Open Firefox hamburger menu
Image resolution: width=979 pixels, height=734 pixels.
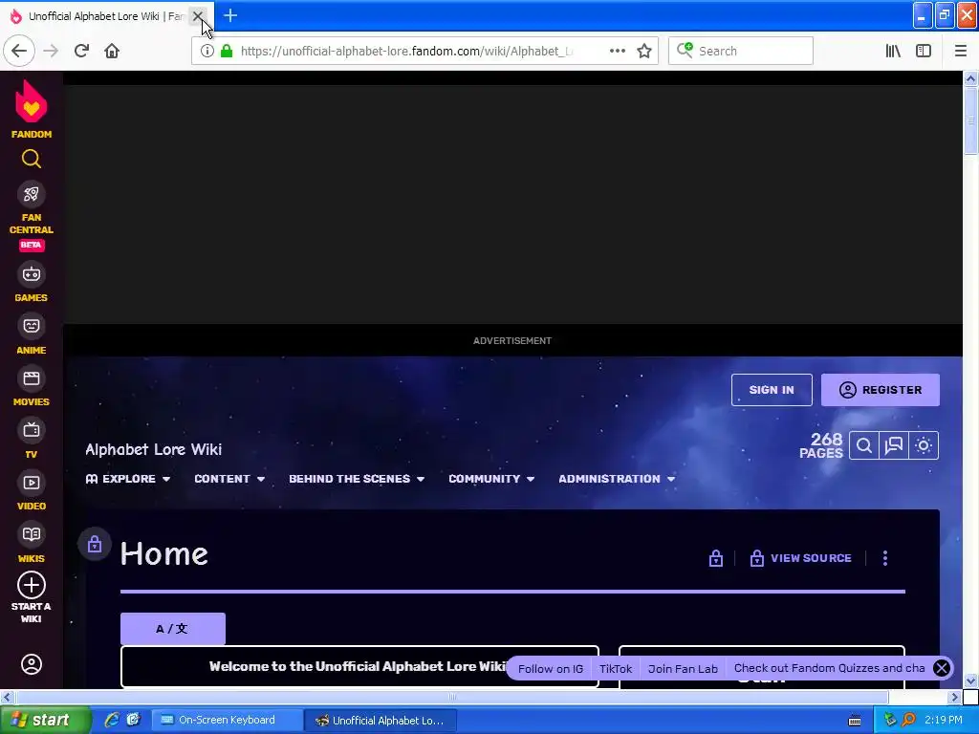point(961,52)
